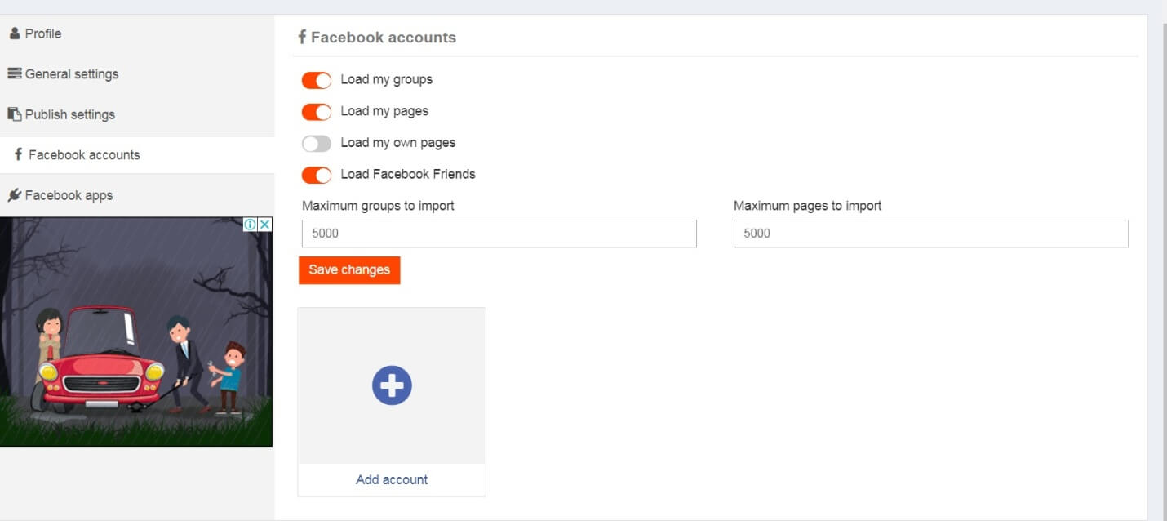The height and width of the screenshot is (521, 1167).
Task: Go to General settings
Action: (137, 73)
